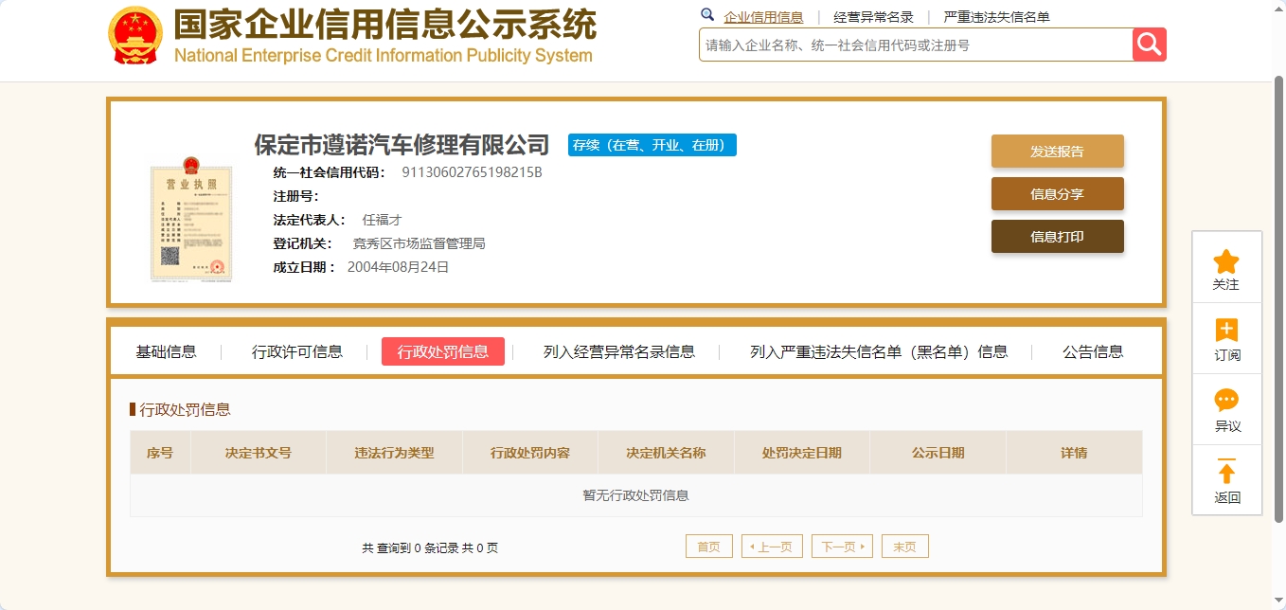Click the small magnifier icon beside 企业信用信息
Image resolution: width=1286 pixels, height=610 pixels.
click(707, 15)
